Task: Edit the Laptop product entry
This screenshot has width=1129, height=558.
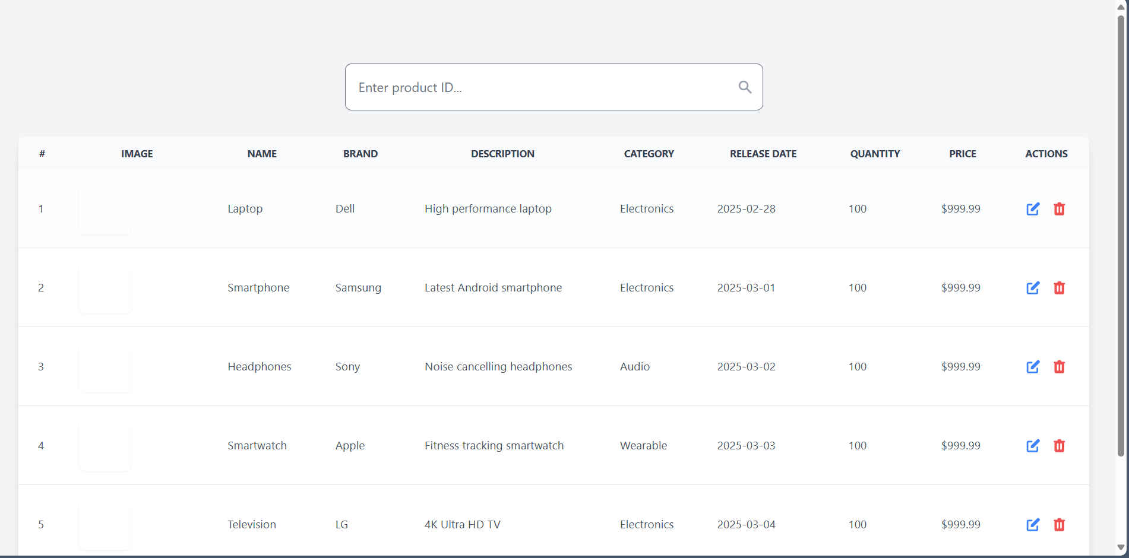Action: tap(1032, 209)
